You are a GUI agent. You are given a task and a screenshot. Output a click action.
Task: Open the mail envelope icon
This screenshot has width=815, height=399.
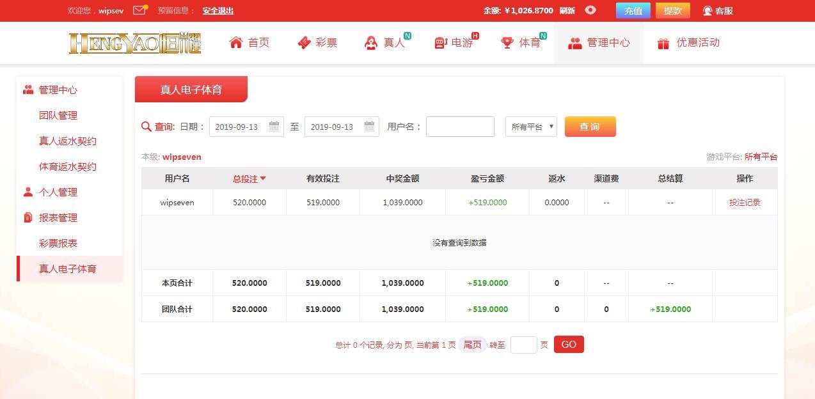pyautogui.click(x=139, y=10)
